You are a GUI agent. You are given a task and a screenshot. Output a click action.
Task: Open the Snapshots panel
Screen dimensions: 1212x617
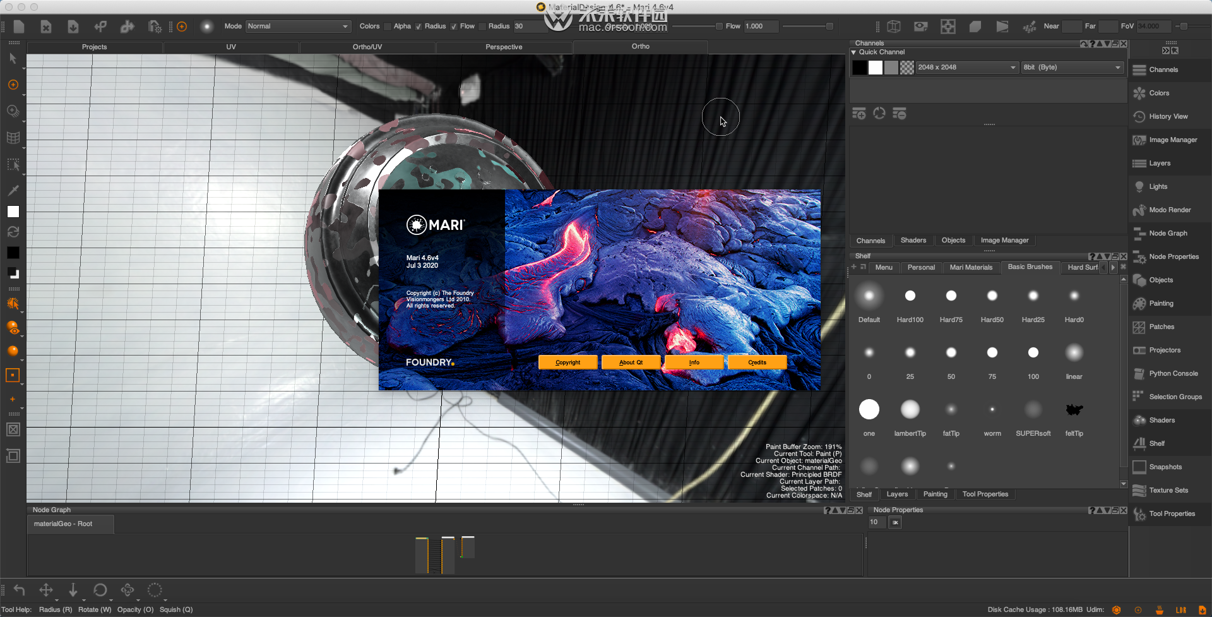tap(1165, 467)
